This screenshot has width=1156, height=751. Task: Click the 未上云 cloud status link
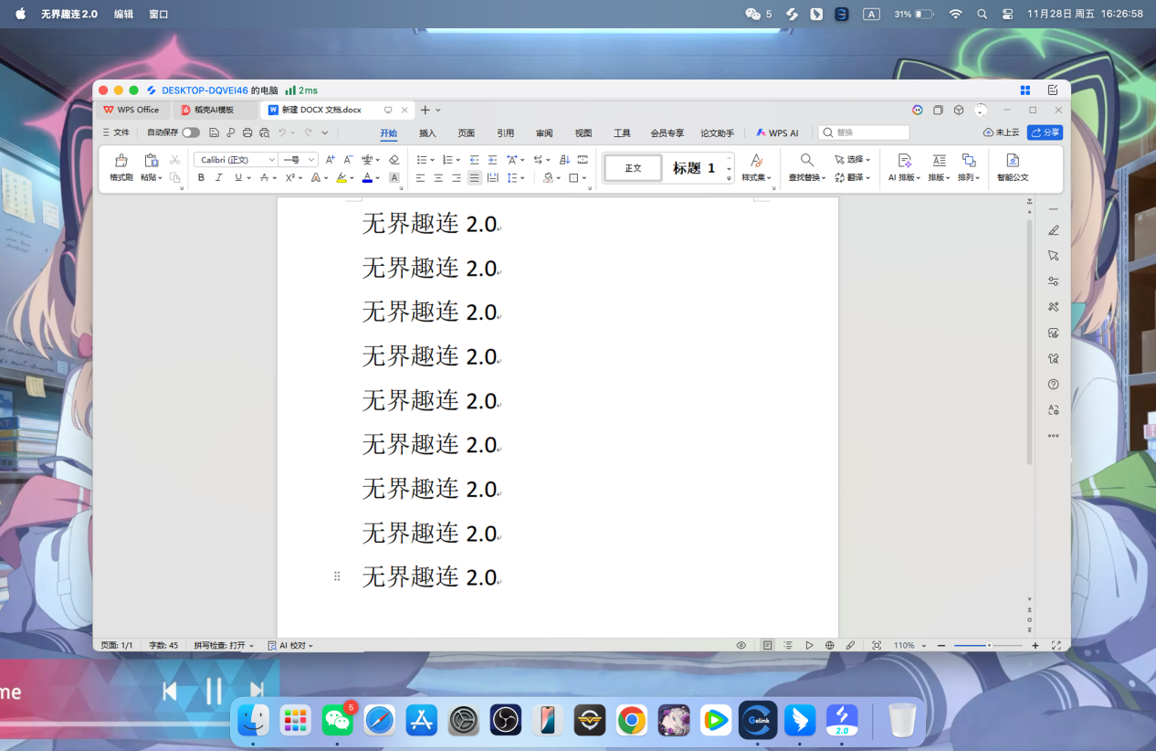tap(1004, 132)
